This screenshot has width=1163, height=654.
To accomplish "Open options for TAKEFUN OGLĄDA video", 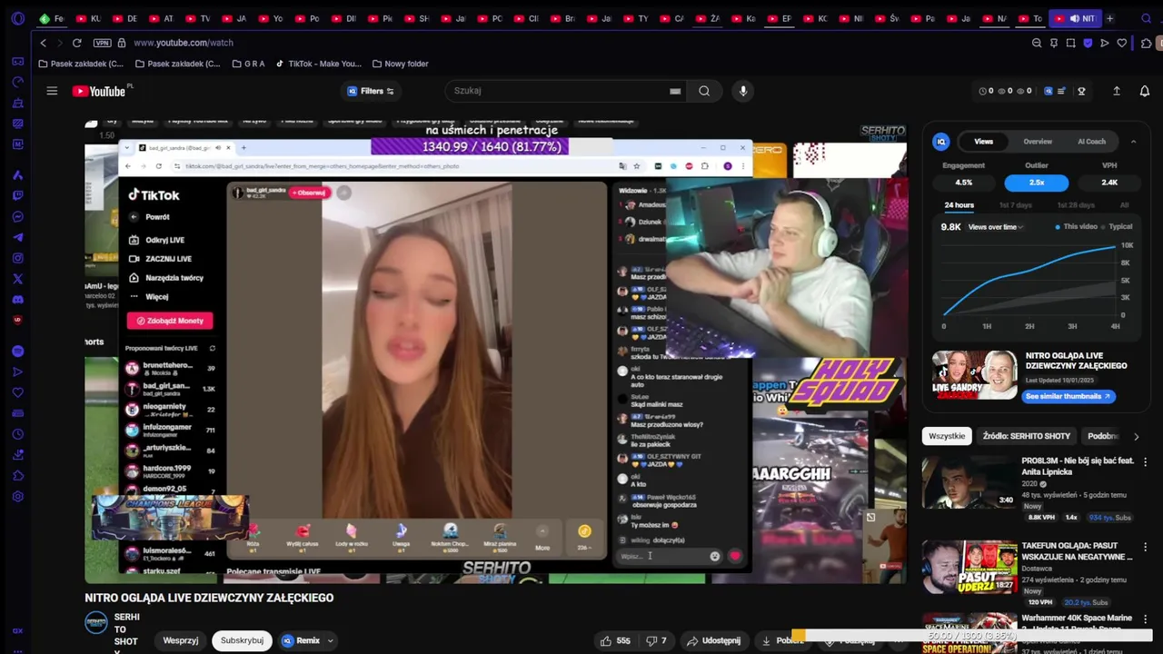I will click(1145, 547).
